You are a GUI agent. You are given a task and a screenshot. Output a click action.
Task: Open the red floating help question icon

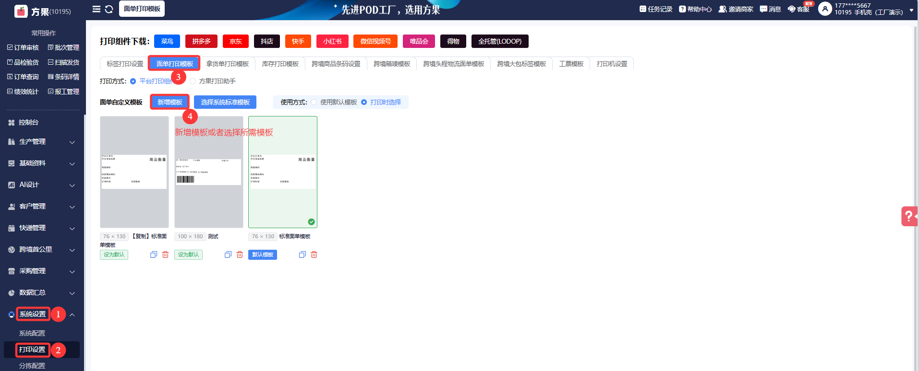(x=908, y=216)
